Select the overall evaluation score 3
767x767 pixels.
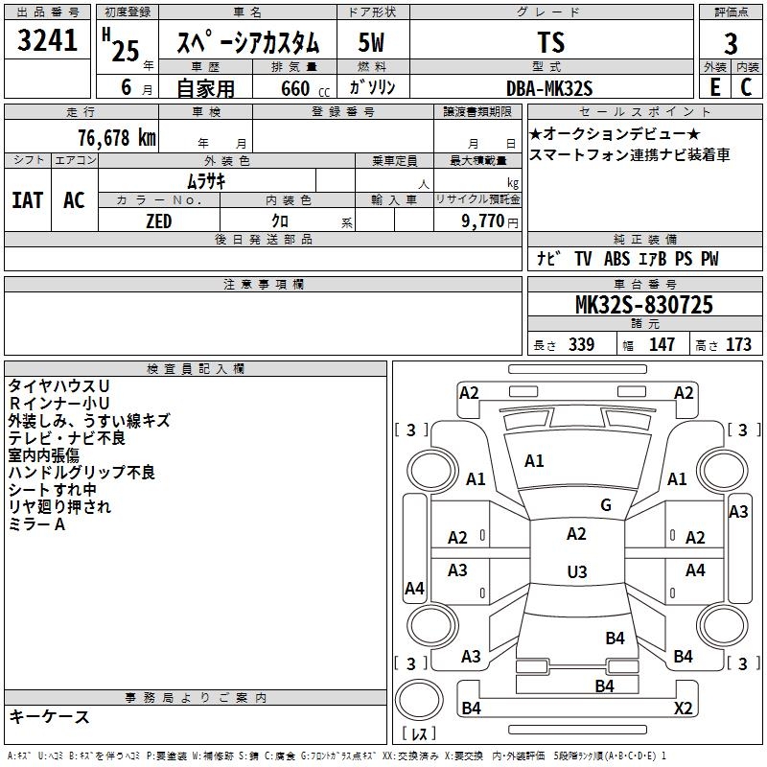click(731, 43)
